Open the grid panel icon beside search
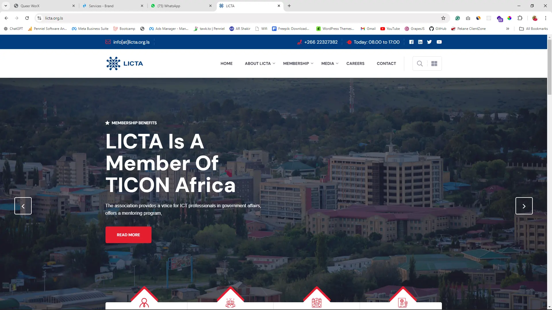 [434, 63]
